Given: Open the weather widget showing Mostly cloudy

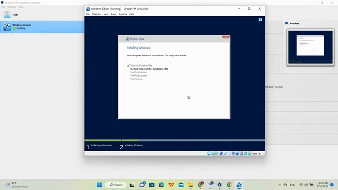Looking at the screenshot, I should pyautogui.click(x=17, y=185).
